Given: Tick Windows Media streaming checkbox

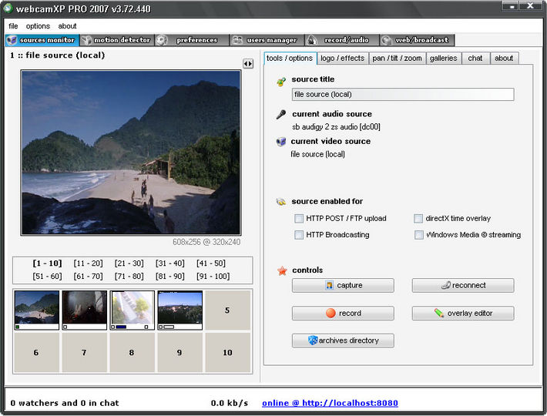Looking at the screenshot, I should click(418, 235).
